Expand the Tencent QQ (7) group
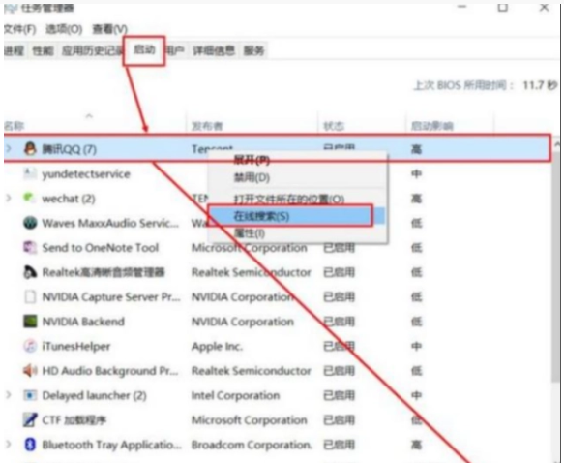The height and width of the screenshot is (463, 564). 9,149
